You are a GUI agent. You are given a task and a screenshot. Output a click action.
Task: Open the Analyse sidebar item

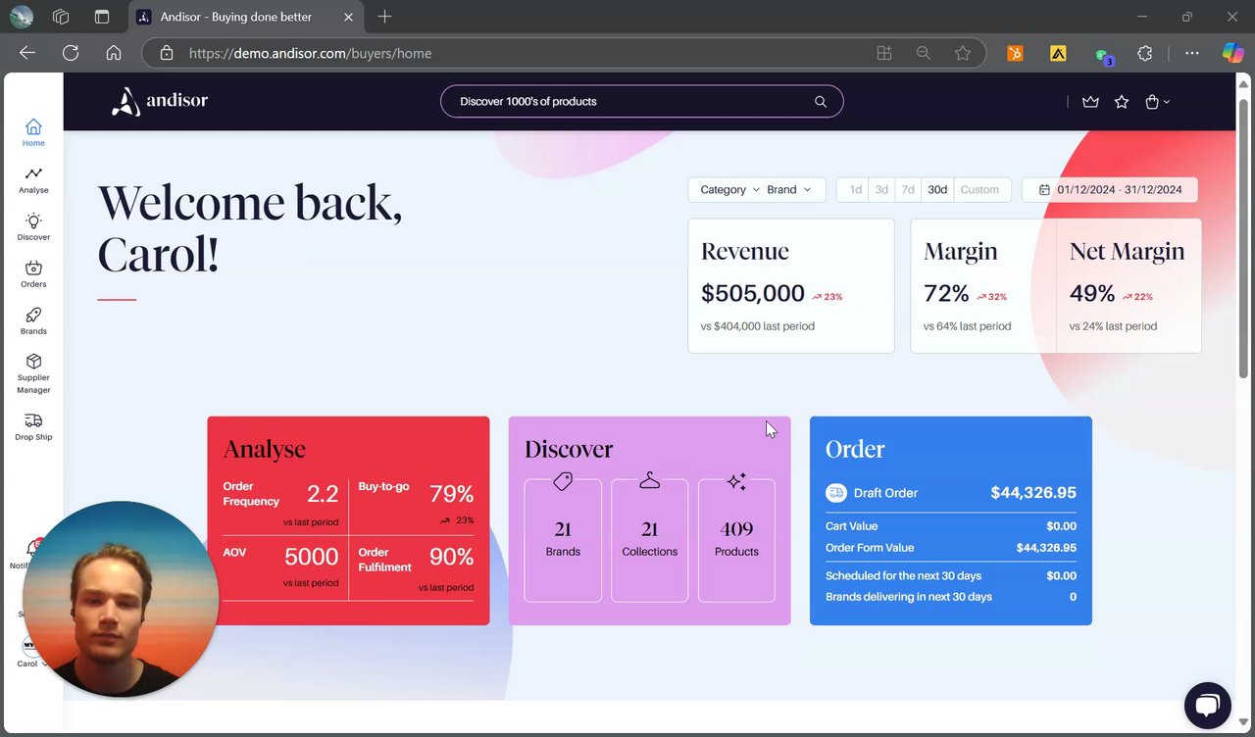pos(33,179)
